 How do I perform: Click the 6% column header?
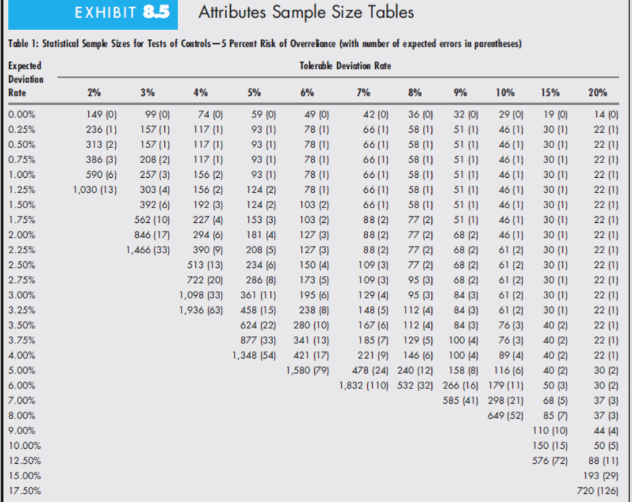[x=307, y=93]
